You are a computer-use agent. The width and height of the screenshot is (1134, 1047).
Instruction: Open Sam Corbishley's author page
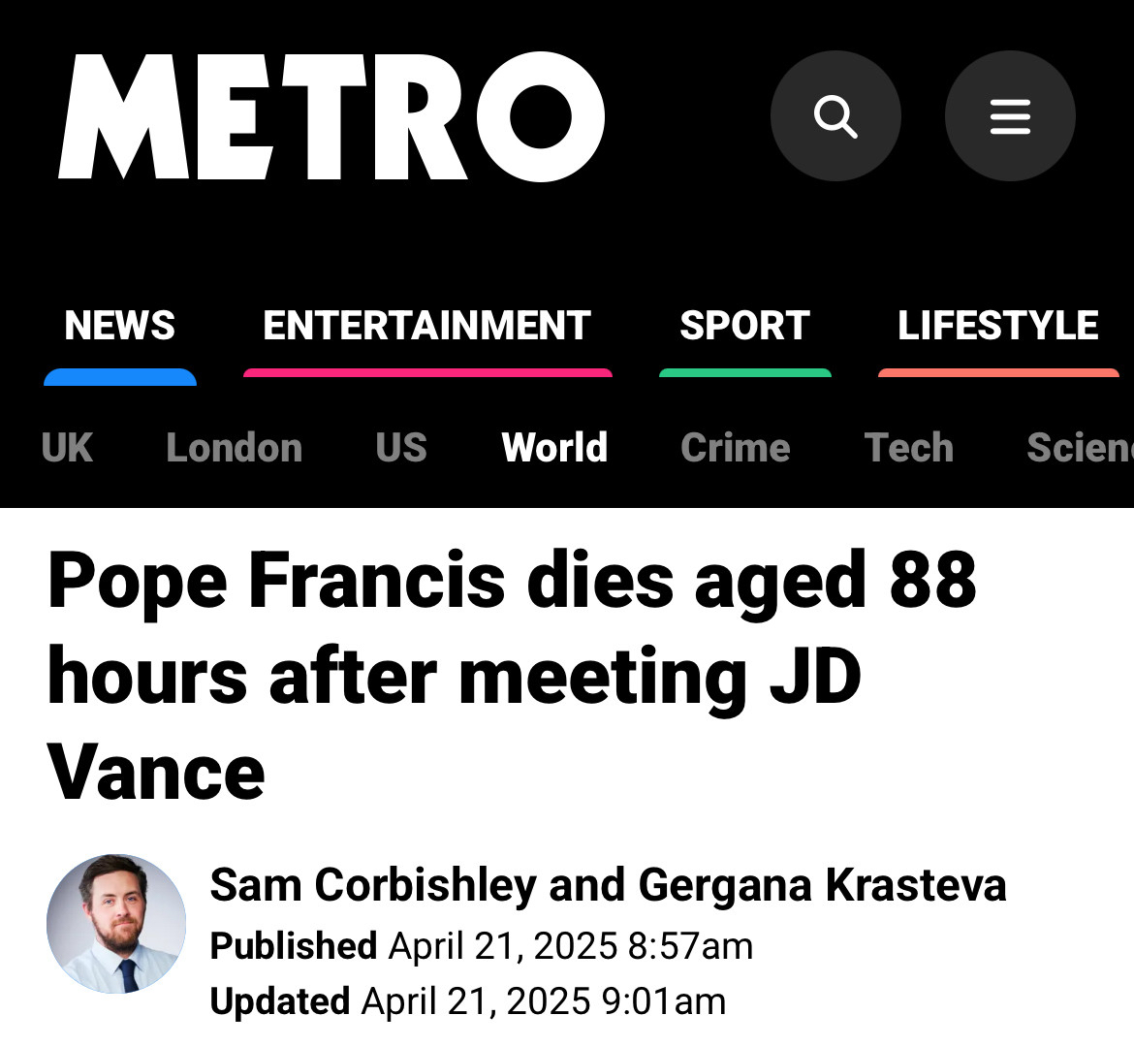373,885
